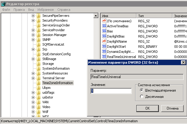This screenshot has height=124, width=187.
Task: Expand the Video tree node
Action: (x=33, y=107)
